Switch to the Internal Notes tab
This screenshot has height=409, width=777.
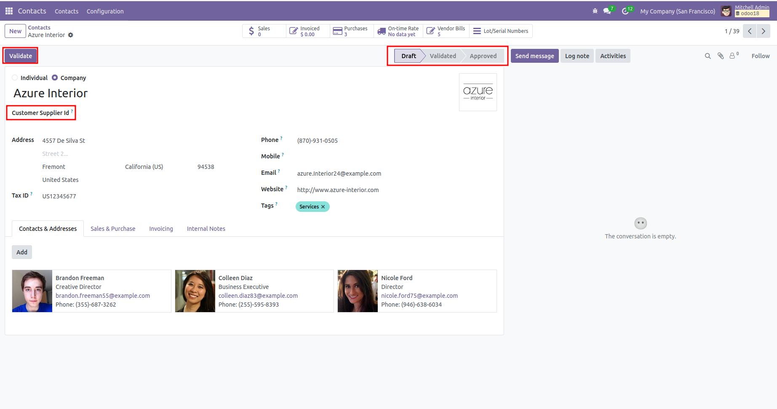click(206, 229)
